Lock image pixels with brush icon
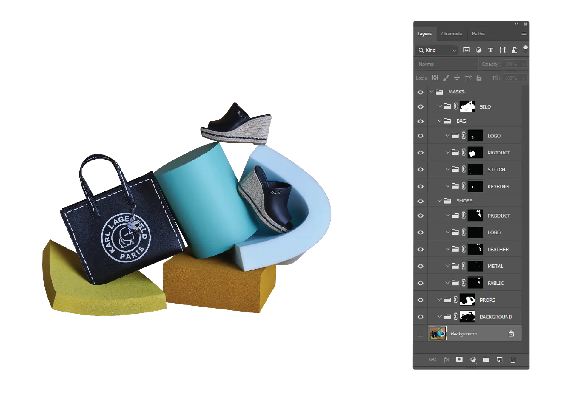The width and height of the screenshot is (573, 404). [x=446, y=78]
